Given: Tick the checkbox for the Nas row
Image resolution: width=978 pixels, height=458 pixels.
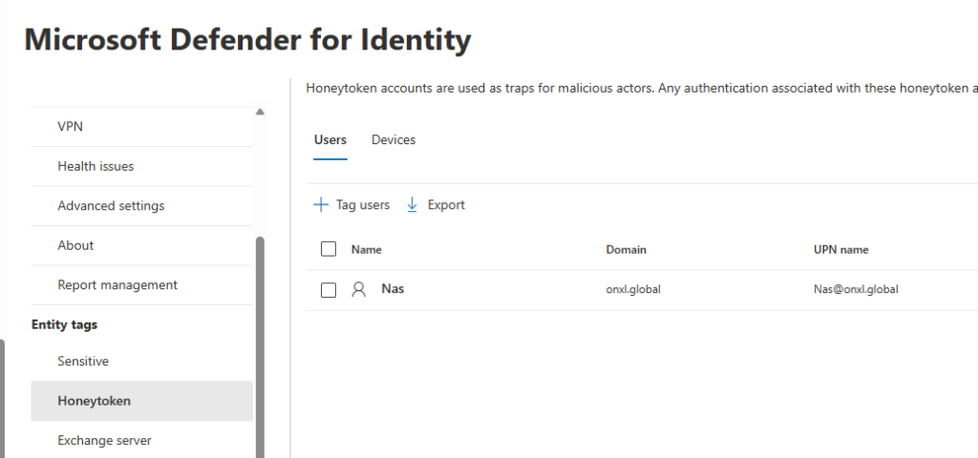Looking at the screenshot, I should [329, 290].
